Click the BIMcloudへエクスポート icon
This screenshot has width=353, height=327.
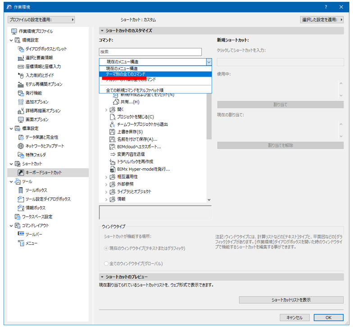click(x=112, y=147)
